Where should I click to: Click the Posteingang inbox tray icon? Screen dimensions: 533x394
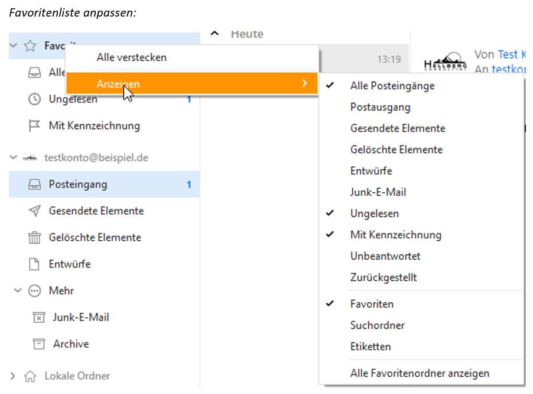pyautogui.click(x=34, y=185)
